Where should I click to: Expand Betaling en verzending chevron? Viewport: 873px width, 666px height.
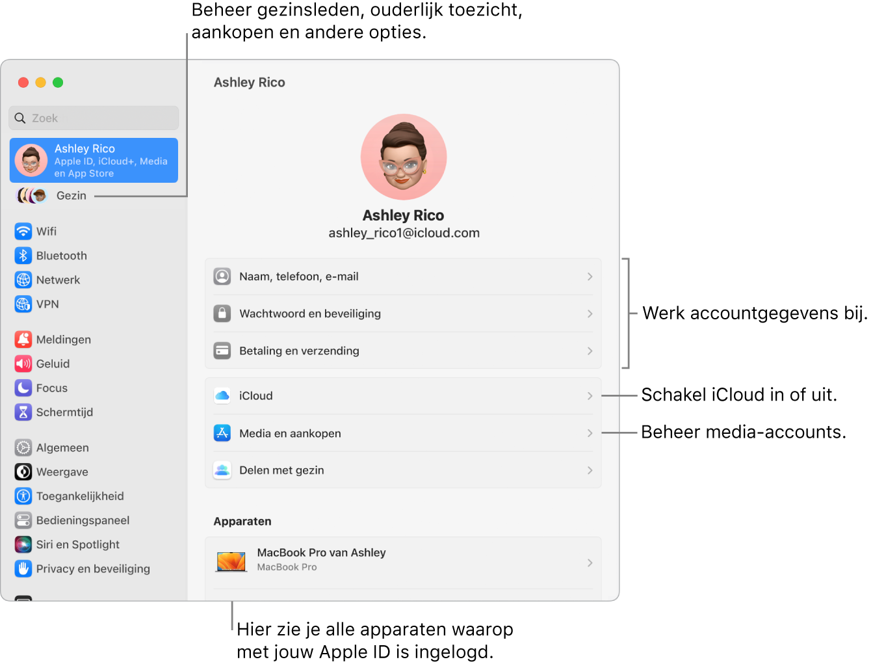(590, 351)
